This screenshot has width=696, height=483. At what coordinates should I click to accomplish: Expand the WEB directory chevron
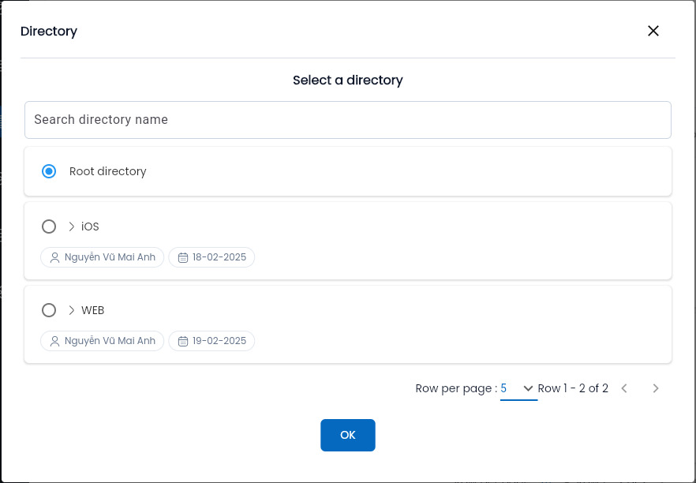pyautogui.click(x=72, y=310)
